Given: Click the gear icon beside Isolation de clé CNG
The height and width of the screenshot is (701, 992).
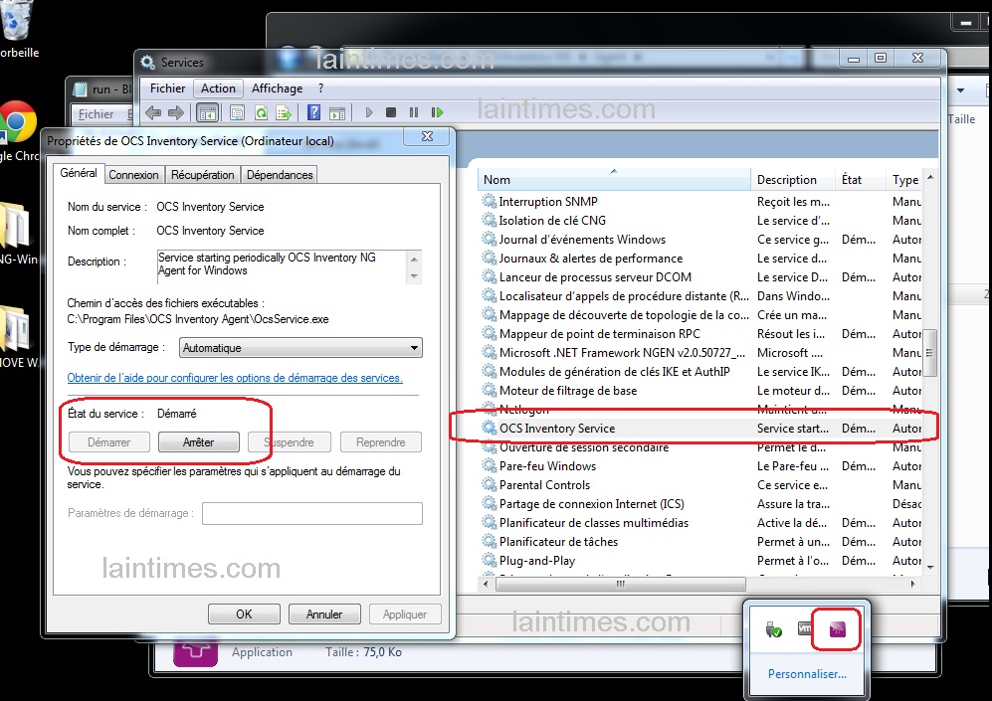Looking at the screenshot, I should pos(490,220).
